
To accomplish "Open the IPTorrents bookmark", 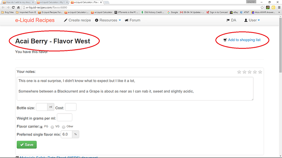I will (126, 12).
